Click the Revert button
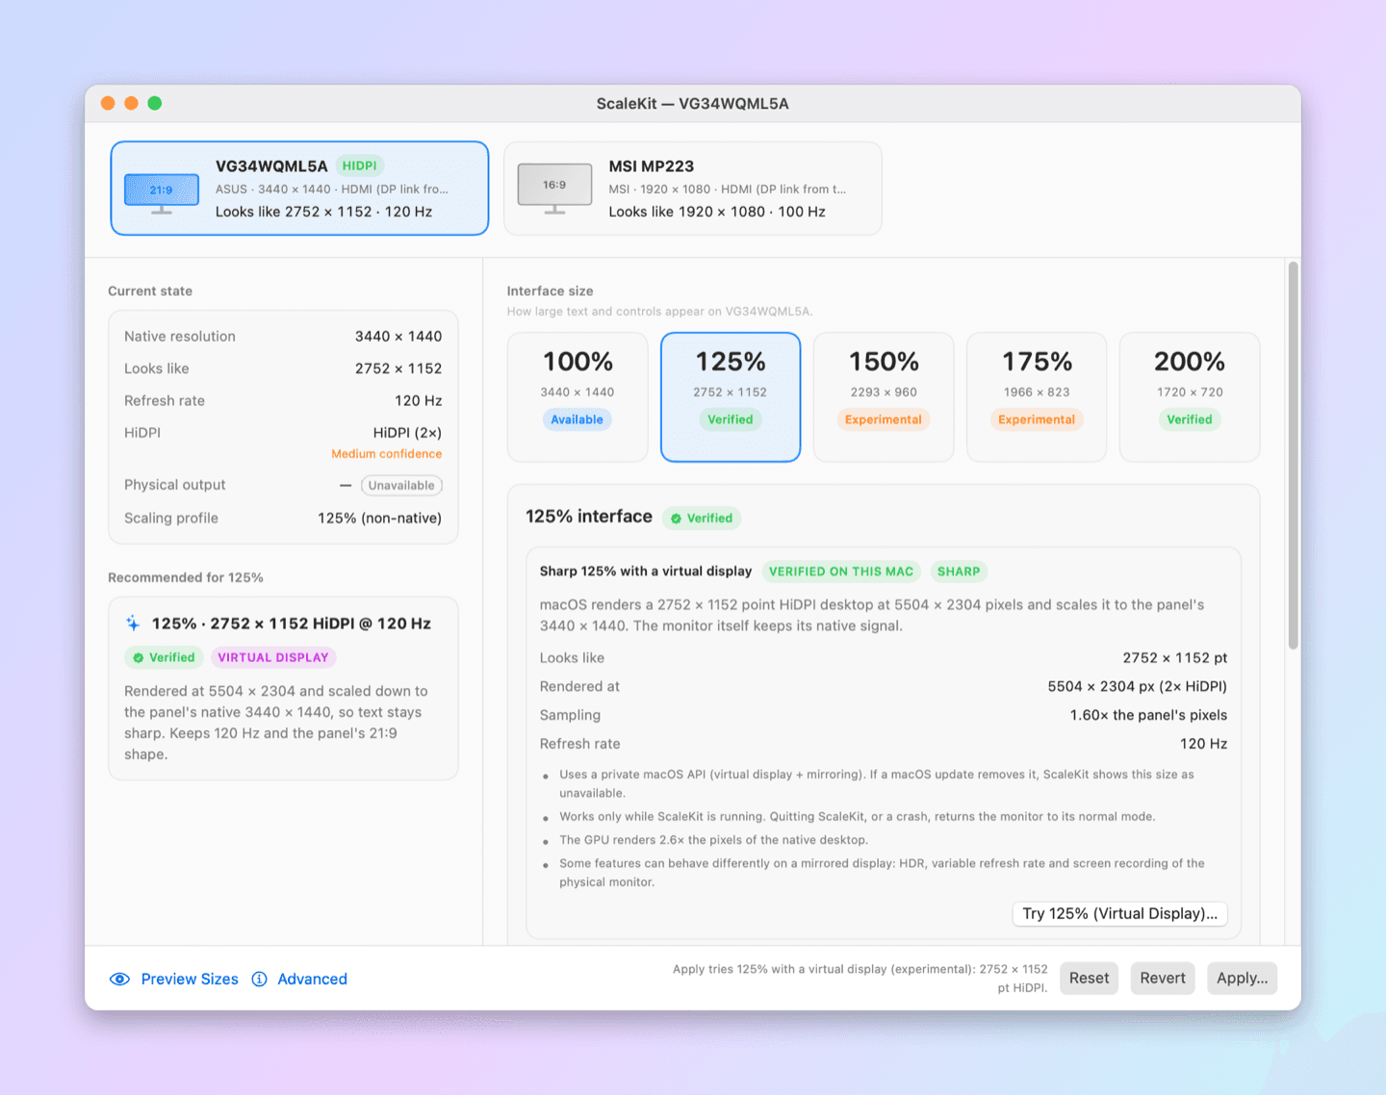 pyautogui.click(x=1163, y=978)
